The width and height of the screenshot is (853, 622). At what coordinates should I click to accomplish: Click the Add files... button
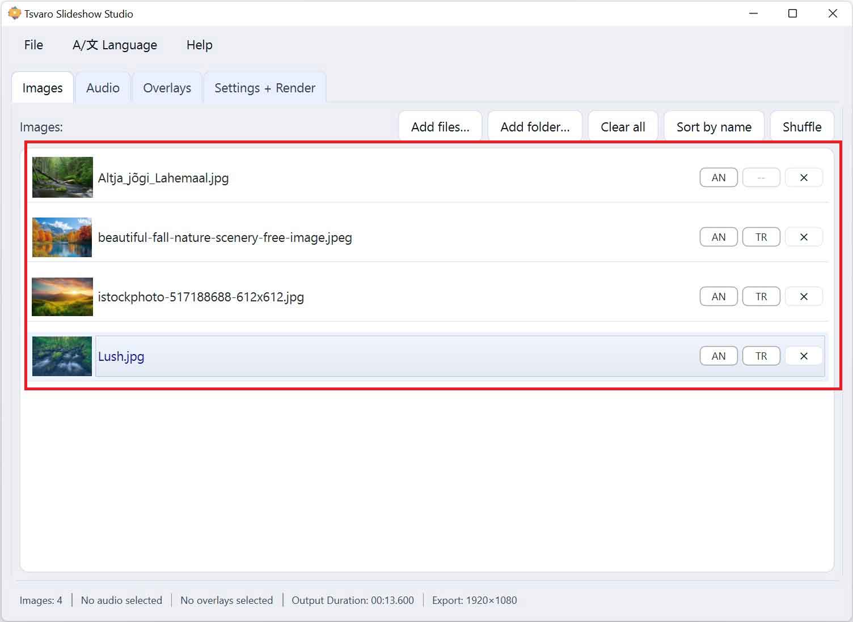[440, 127]
